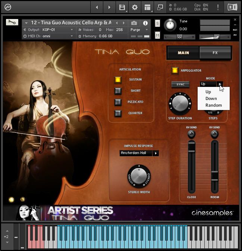The width and height of the screenshot is (242, 251).
Task: Click the Max voices value 256
Action: 119,30
